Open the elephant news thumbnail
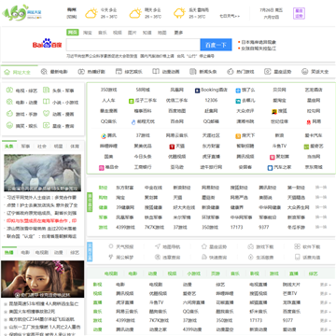Image resolution: width=336 pixels, height=336 pixels. pyautogui.click(x=43, y=173)
